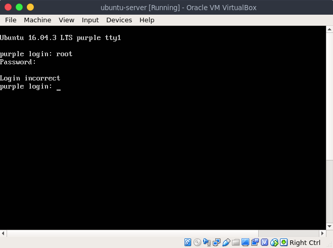Click the horizontal scrollbar left arrow
Viewport: 333px width, 248px height.
(3, 233)
